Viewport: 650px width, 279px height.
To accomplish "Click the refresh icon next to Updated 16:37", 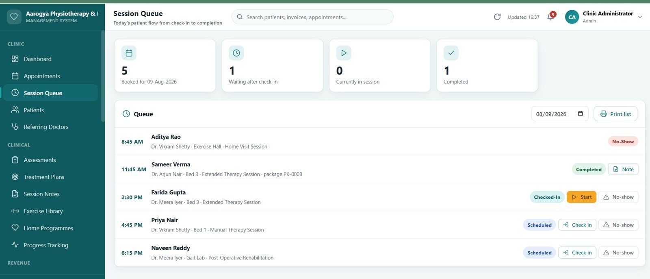I will 497,17.
